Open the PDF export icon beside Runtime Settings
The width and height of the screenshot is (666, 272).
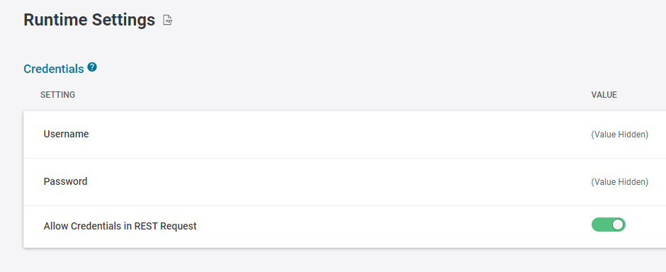coord(168,20)
